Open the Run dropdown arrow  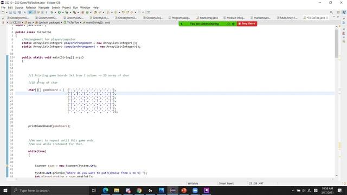[x=63, y=12]
